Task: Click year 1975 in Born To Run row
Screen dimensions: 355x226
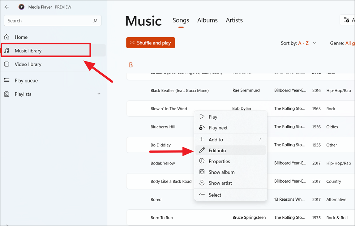Action: tap(316, 218)
